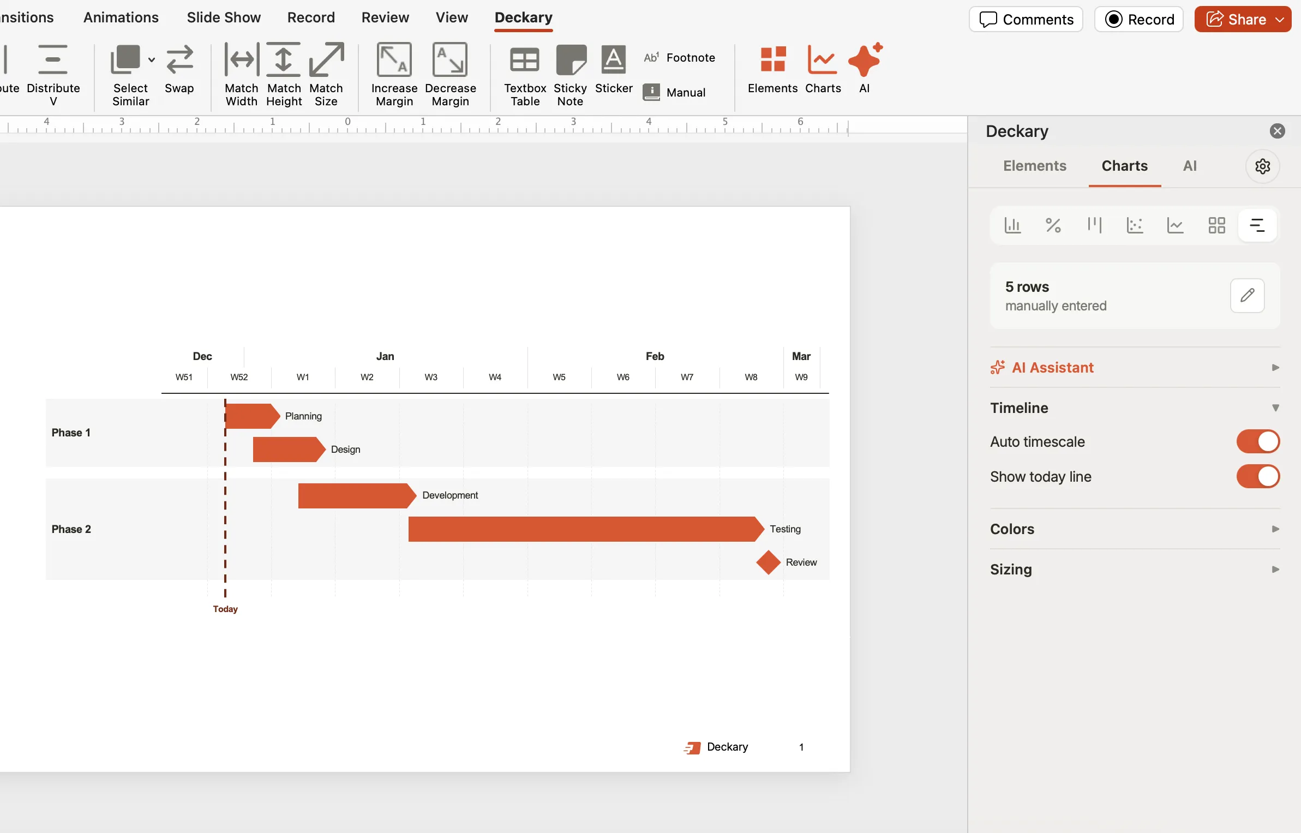Click the Share button
Viewport: 1301px width, 833px height.
point(1242,19)
